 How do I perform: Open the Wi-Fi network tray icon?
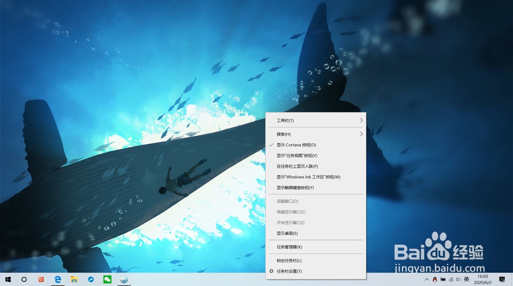451,280
